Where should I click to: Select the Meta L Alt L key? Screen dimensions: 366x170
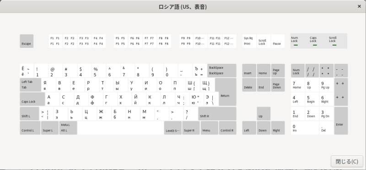point(68,128)
